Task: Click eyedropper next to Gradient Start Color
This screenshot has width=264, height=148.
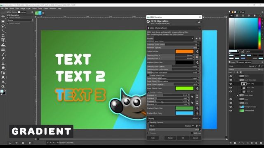Action: tap(197, 108)
